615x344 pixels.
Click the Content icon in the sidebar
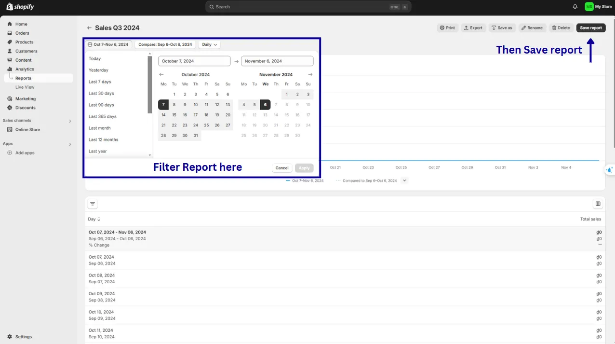coord(10,60)
